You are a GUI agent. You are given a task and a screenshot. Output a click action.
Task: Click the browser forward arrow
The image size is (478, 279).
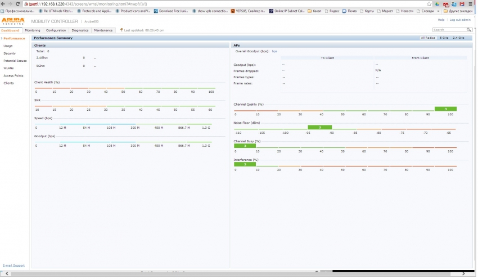(x=10, y=4)
